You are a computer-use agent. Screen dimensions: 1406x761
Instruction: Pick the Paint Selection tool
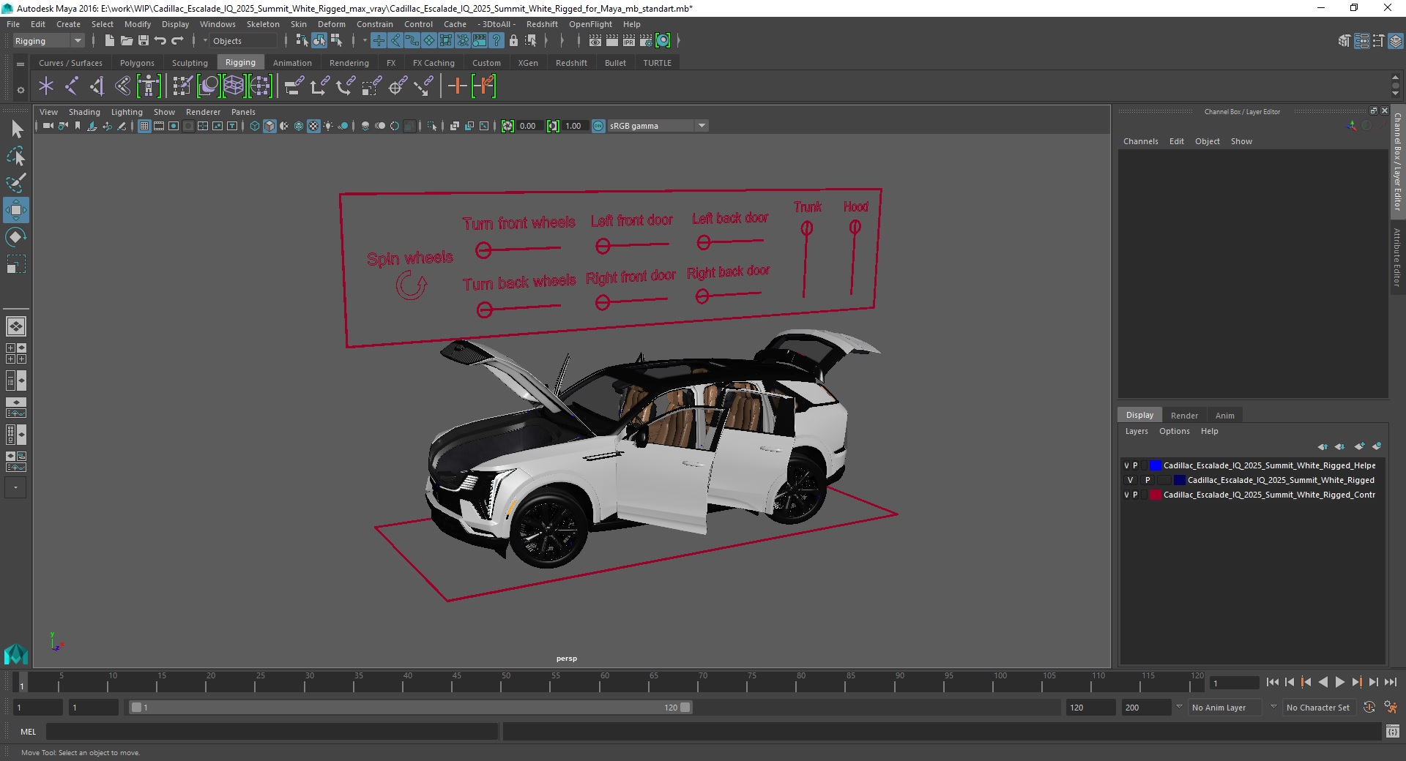[x=16, y=182]
